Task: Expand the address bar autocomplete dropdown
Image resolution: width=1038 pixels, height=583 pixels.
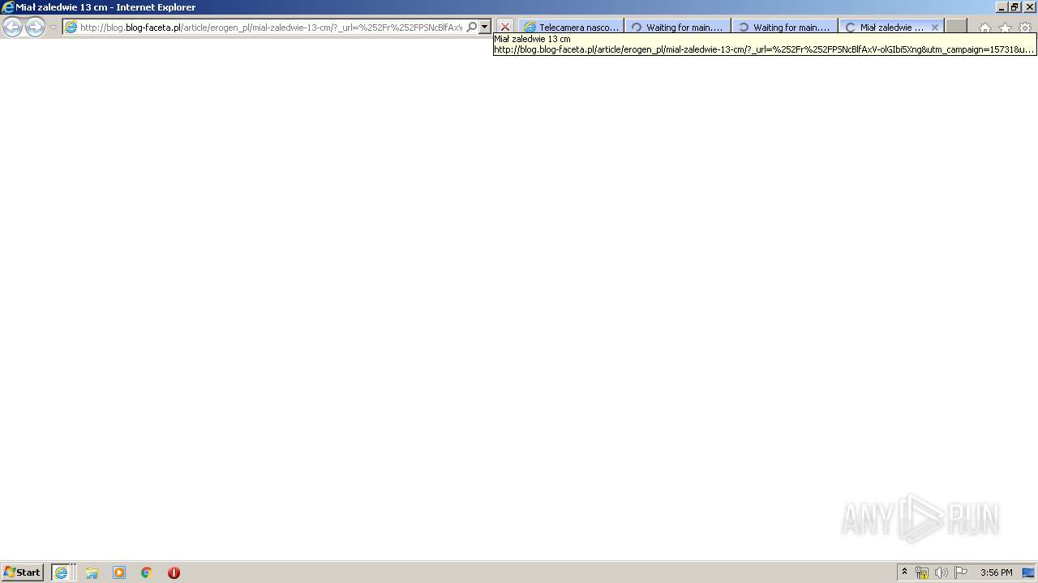Action: coord(485,27)
